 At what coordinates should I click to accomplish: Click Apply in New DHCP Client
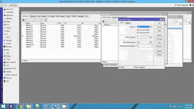[x=159, y=31]
